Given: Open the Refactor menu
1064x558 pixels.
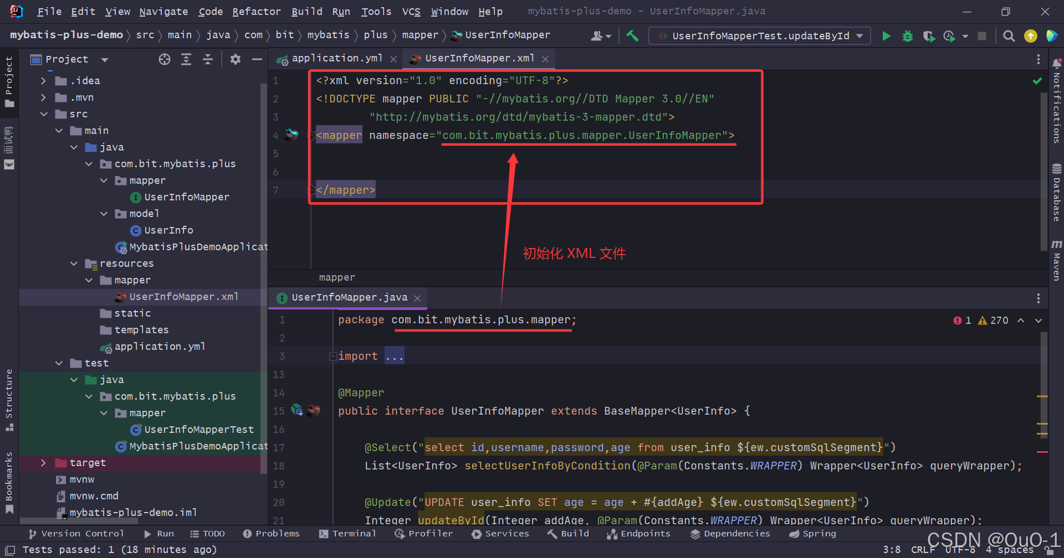Looking at the screenshot, I should pyautogui.click(x=256, y=12).
